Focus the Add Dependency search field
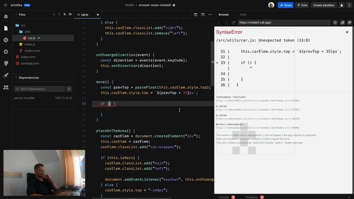Viewport: 354px width, 199px height. click(40, 89)
